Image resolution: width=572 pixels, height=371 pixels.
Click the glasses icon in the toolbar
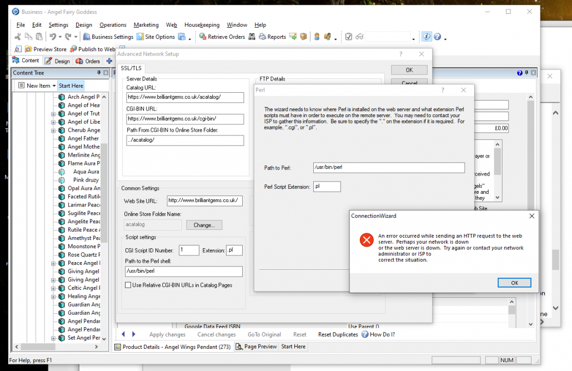(359, 37)
